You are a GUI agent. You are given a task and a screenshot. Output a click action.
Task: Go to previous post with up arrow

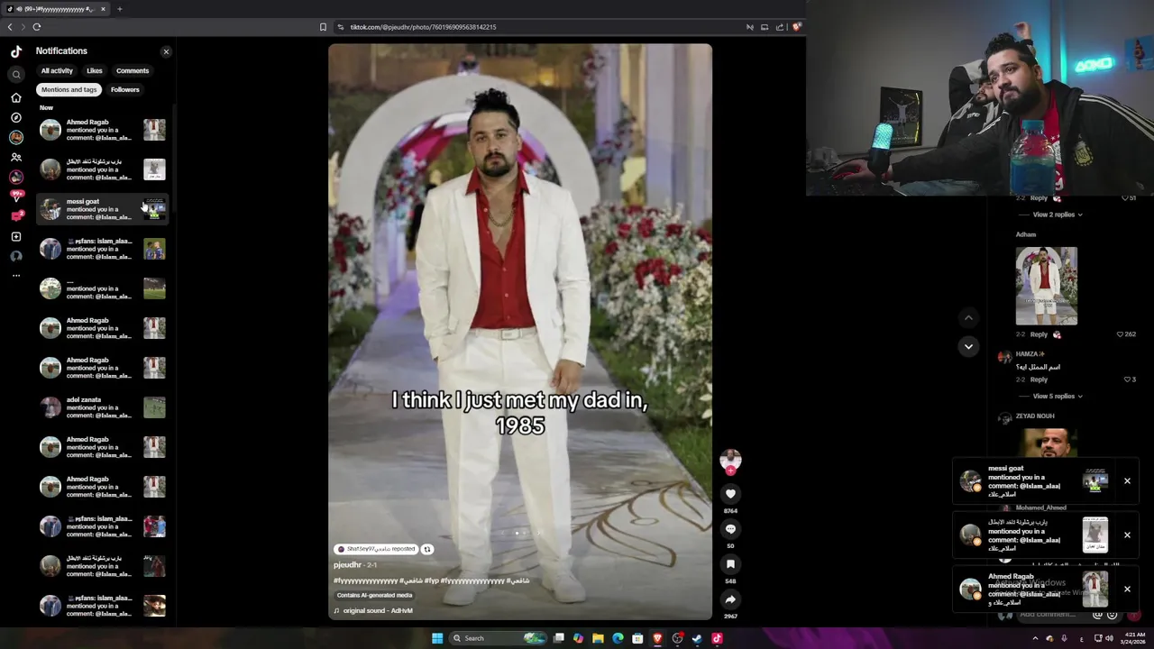pyautogui.click(x=968, y=317)
